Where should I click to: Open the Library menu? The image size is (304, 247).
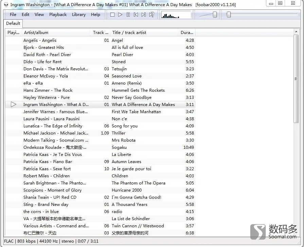click(x=79, y=15)
